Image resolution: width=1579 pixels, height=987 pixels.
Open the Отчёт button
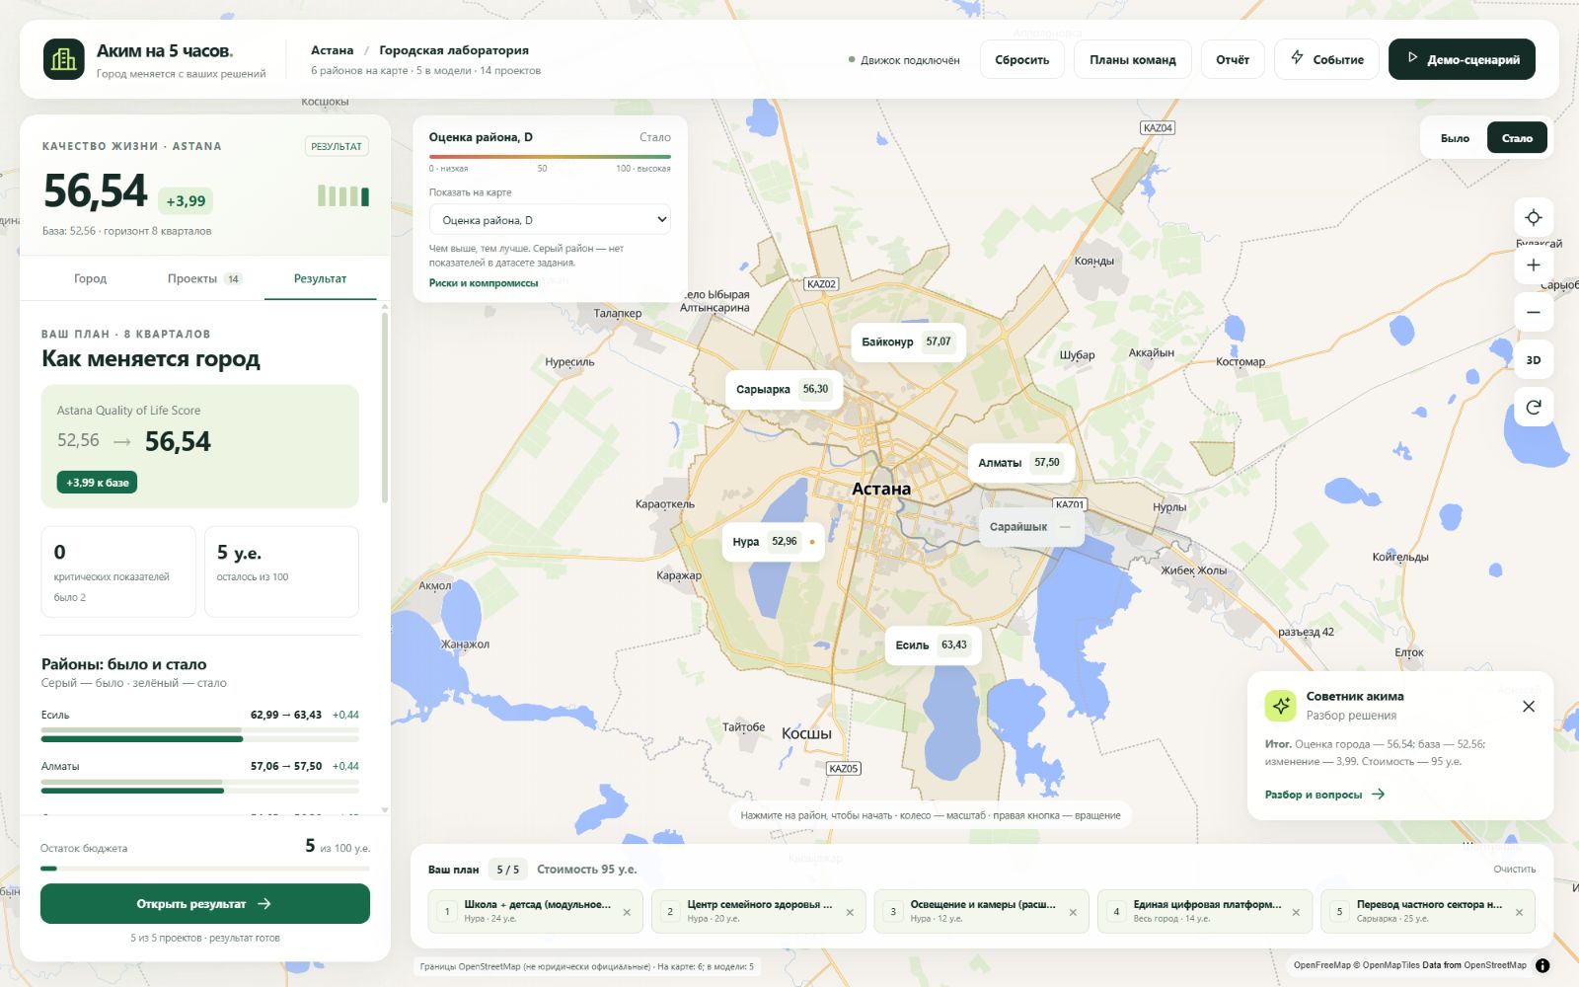(1233, 59)
